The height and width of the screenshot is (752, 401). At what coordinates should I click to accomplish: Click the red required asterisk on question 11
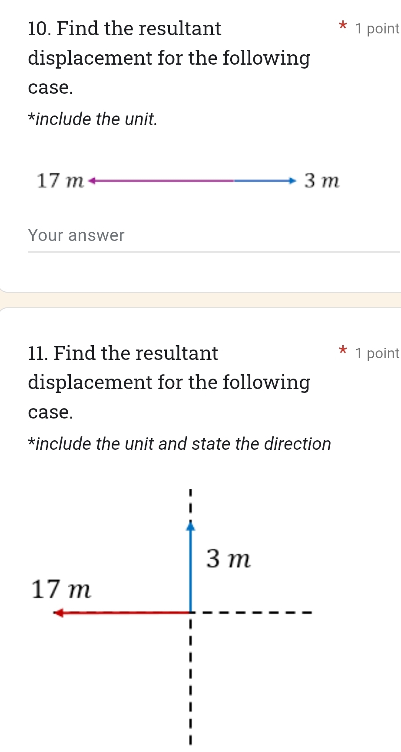(343, 350)
